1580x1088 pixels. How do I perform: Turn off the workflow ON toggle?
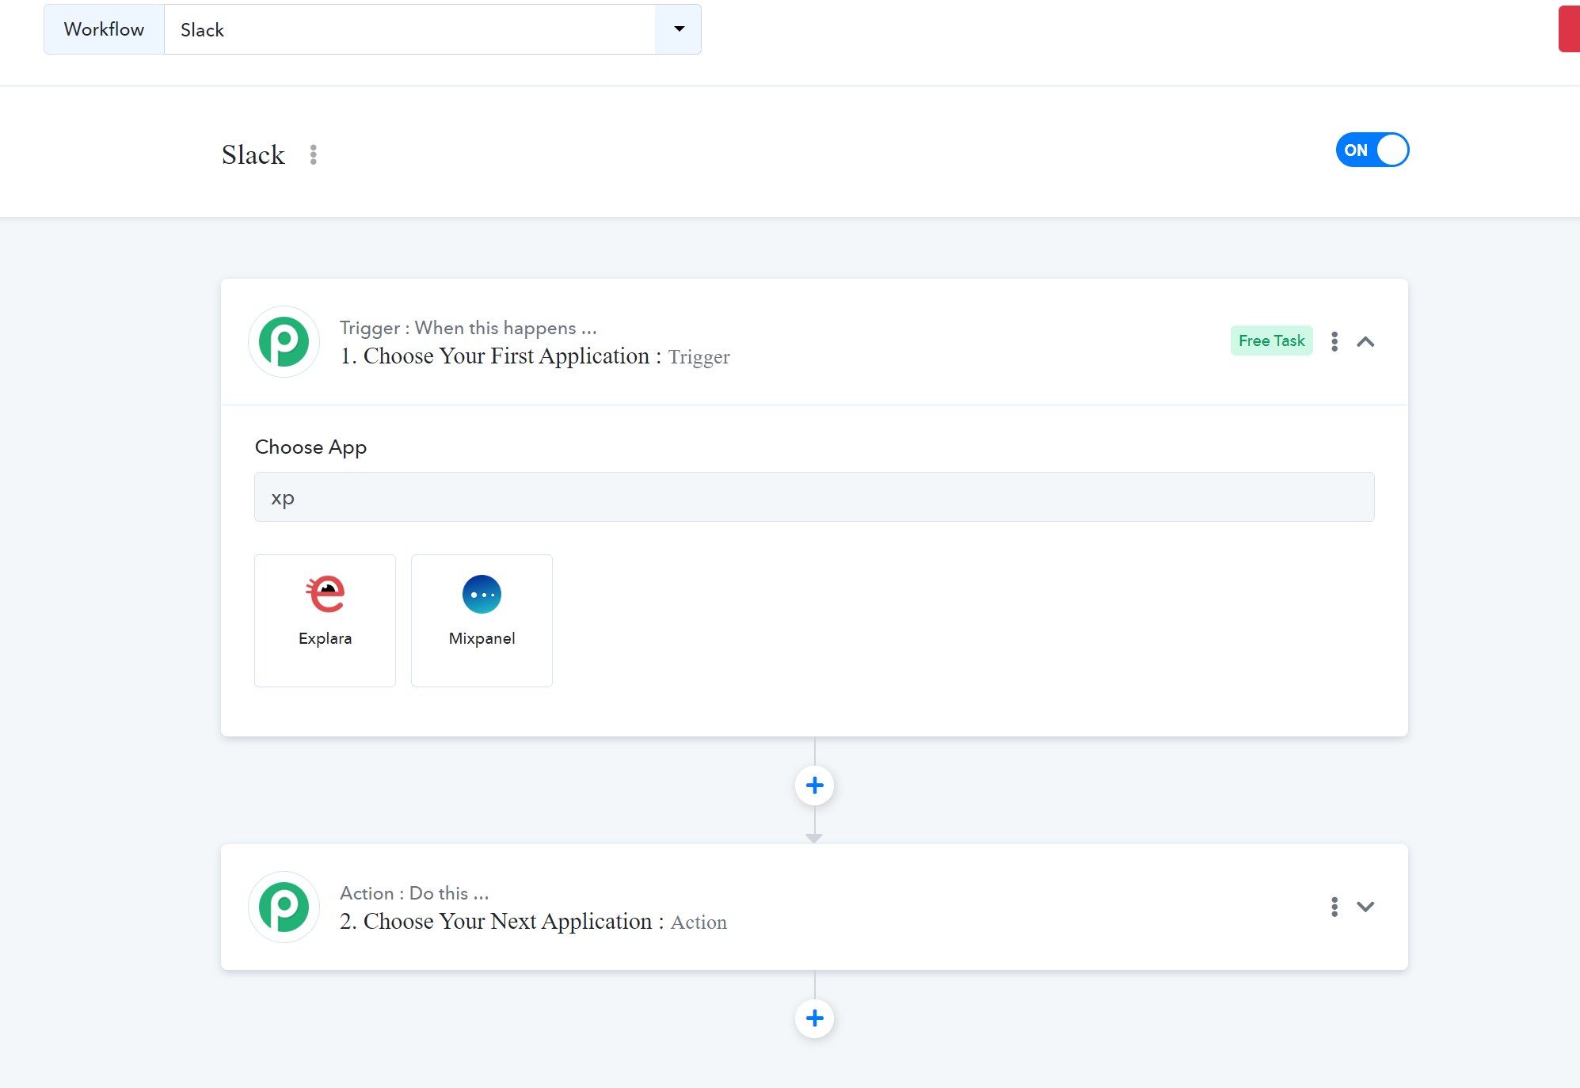pos(1373,150)
